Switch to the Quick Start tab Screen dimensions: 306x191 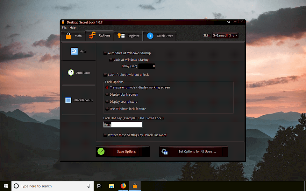160,36
